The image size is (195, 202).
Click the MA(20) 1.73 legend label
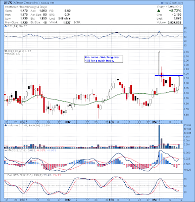point(14,54)
